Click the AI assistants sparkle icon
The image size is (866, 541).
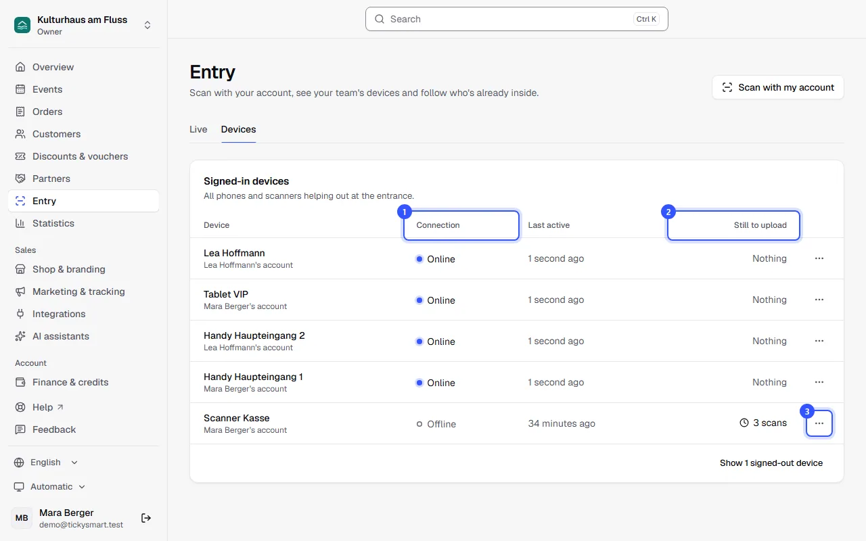tap(20, 336)
